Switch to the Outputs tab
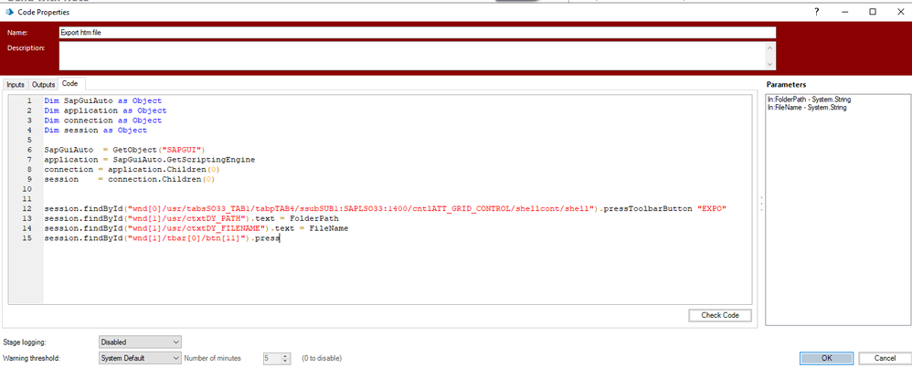This screenshot has height=368, width=912. point(44,84)
